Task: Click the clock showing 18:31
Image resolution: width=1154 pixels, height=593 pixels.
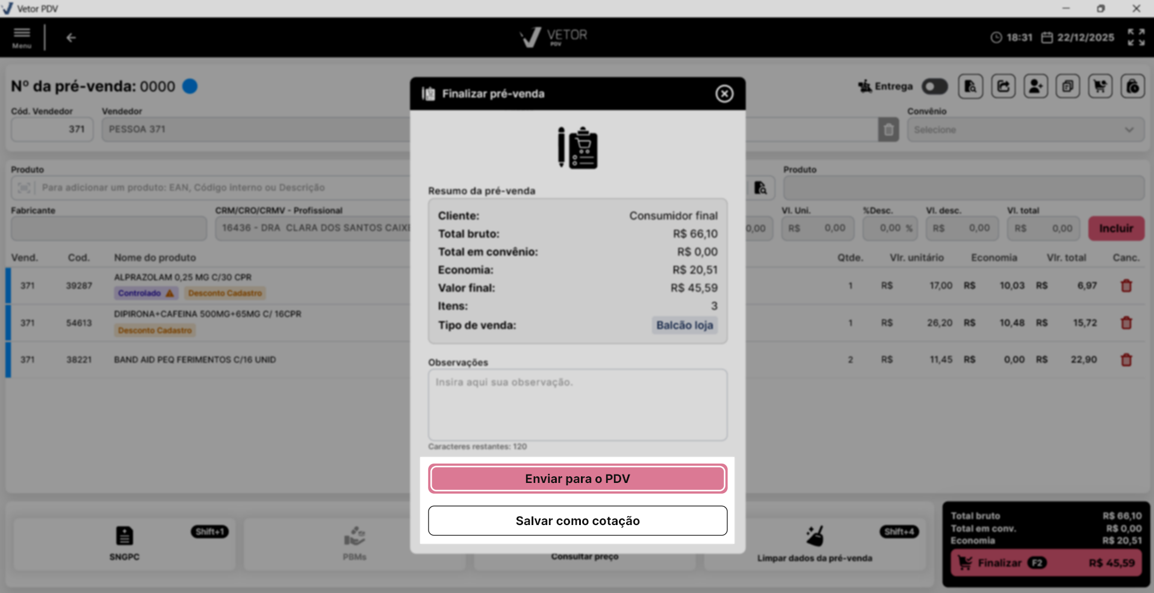Action: tap(1011, 37)
